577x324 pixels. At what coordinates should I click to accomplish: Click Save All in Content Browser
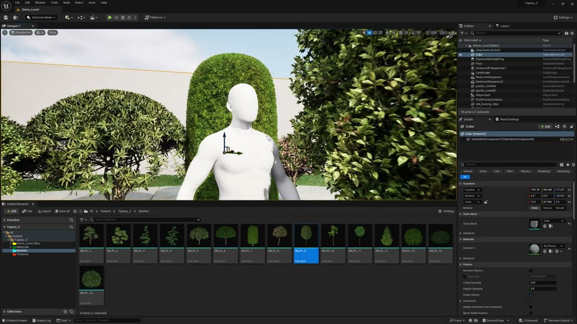(62, 211)
